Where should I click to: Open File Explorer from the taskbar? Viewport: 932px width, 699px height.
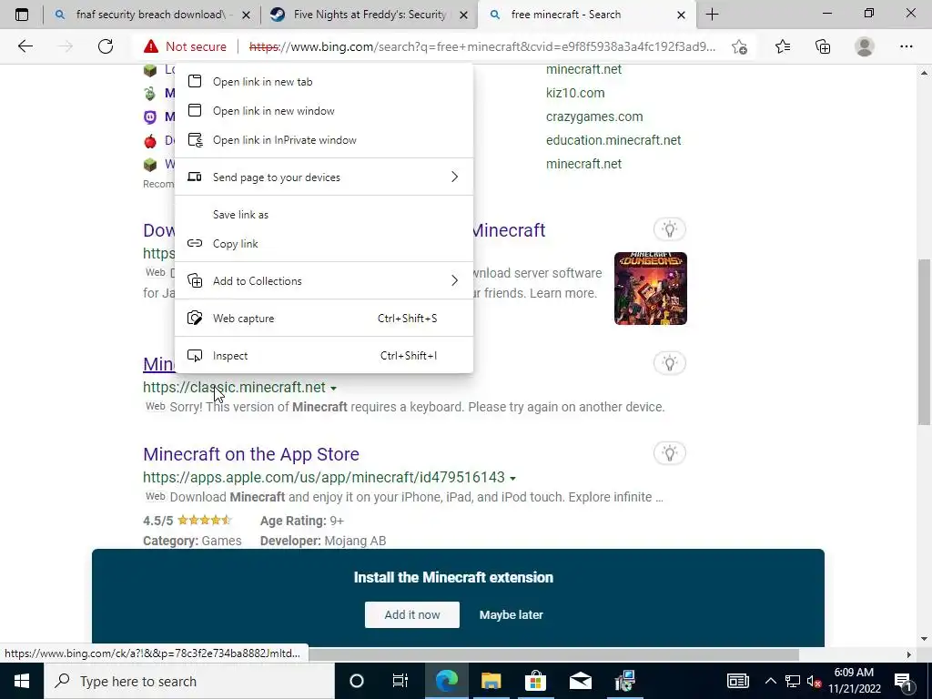[491, 681]
